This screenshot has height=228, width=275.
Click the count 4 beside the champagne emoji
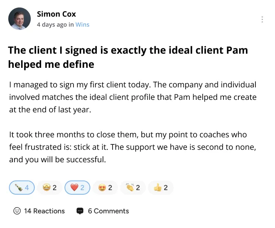coord(27,188)
